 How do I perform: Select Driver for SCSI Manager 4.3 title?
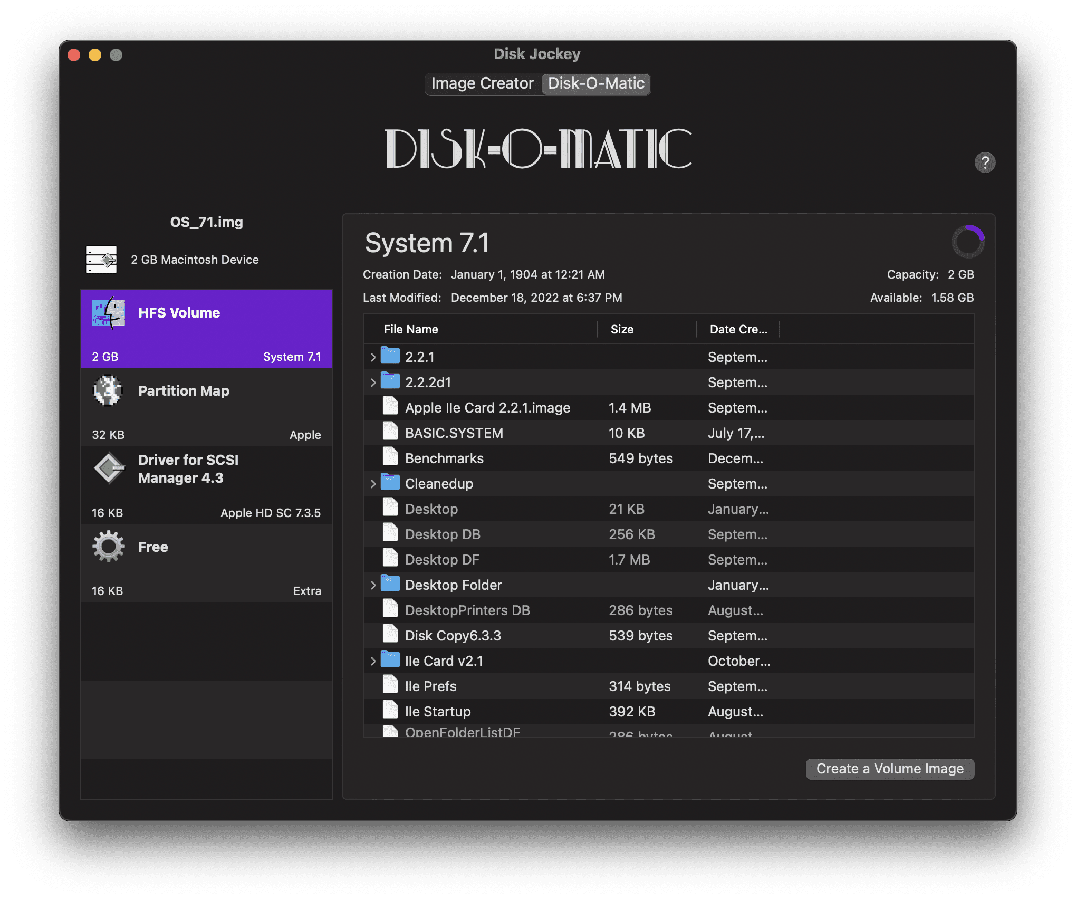(188, 469)
